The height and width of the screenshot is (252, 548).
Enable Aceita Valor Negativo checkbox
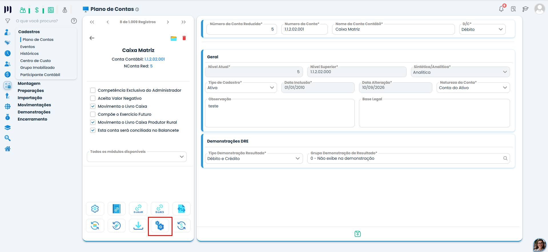point(93,98)
